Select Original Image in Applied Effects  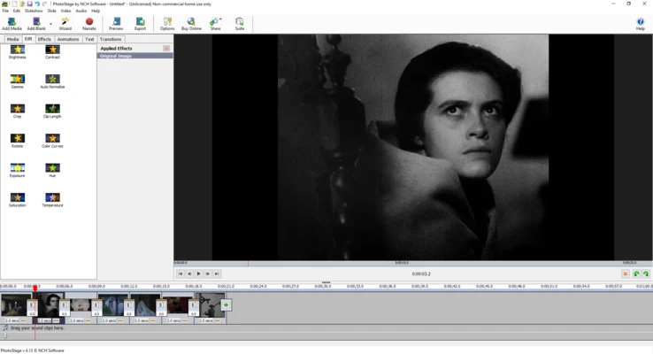click(134, 56)
